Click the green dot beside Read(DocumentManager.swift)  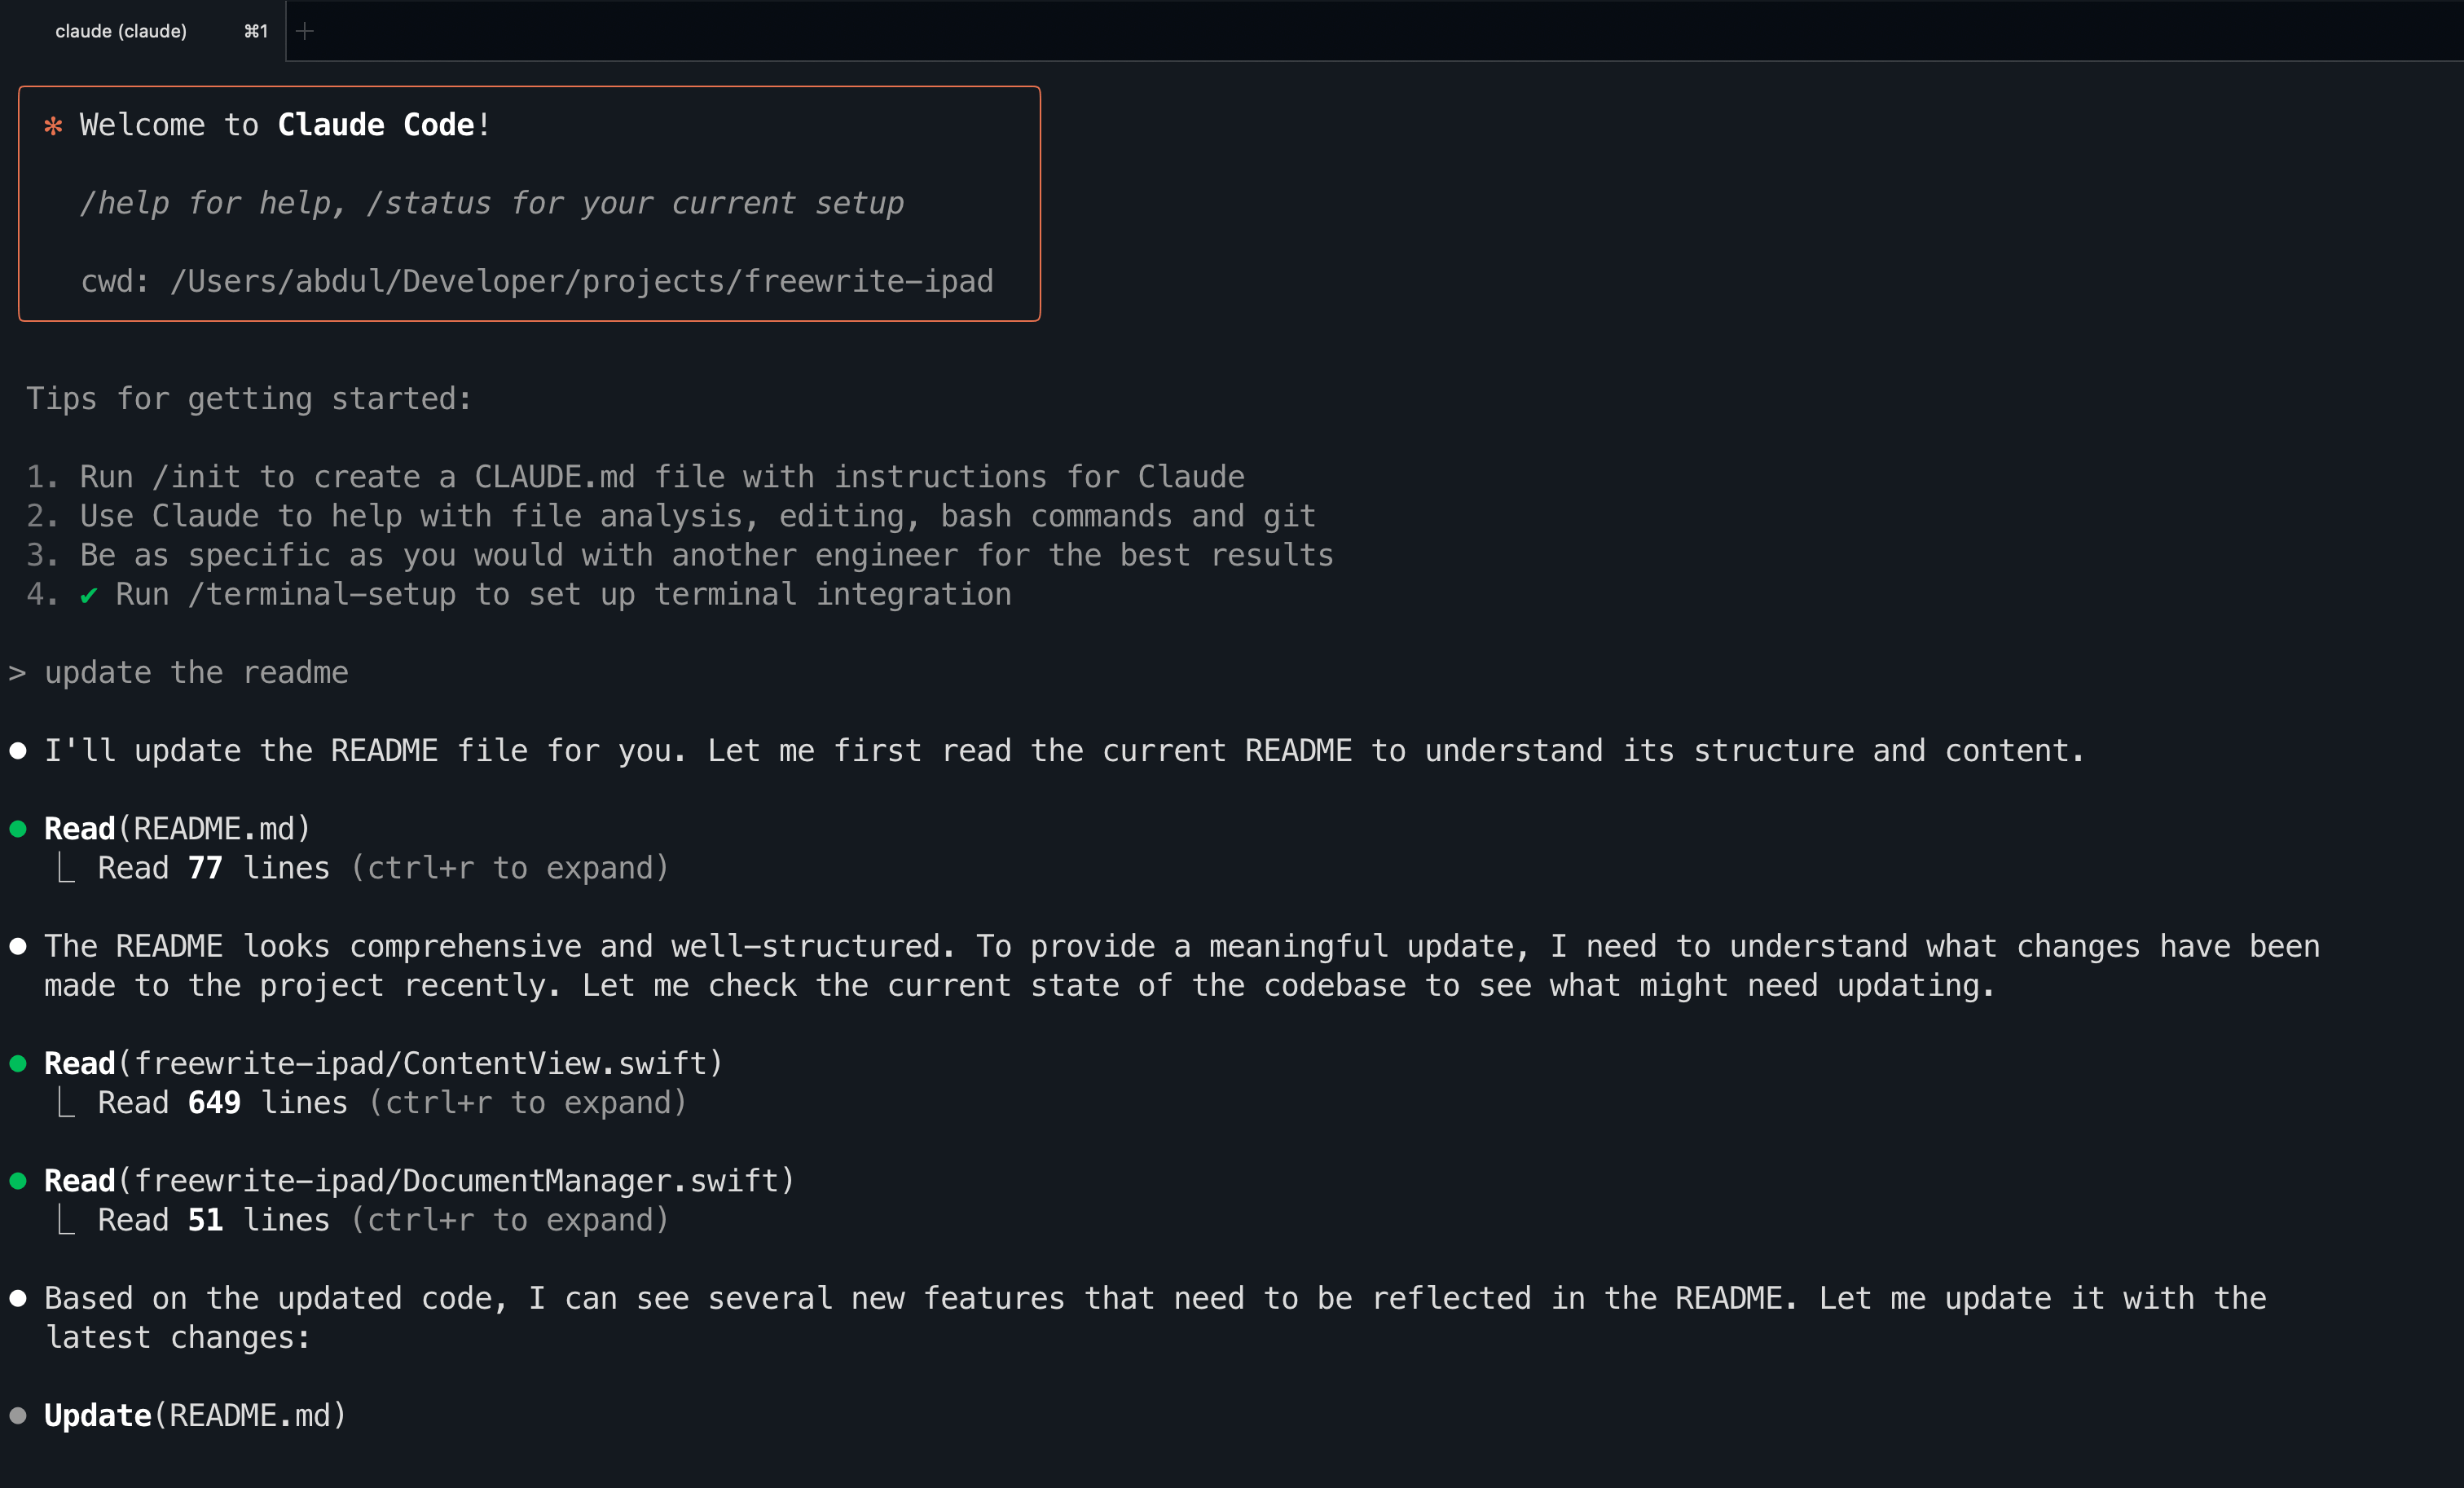tap(19, 1180)
